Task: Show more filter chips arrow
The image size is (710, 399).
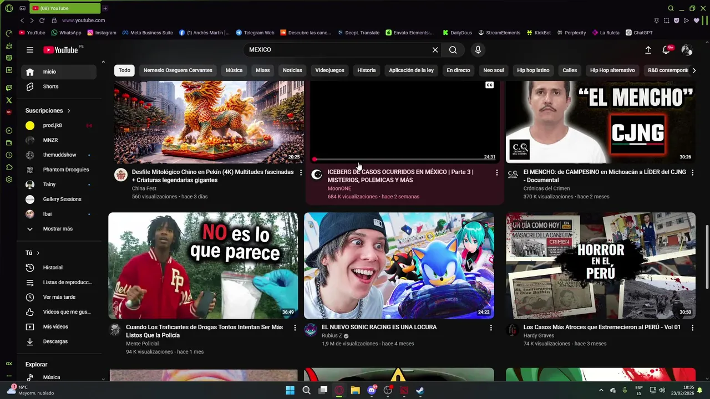Action: click(693, 70)
